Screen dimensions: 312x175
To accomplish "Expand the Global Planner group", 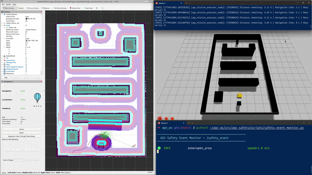I will 2,69.
